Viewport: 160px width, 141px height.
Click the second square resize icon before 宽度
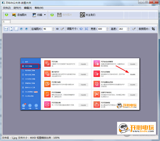pyautogui.click(x=86, y=29)
